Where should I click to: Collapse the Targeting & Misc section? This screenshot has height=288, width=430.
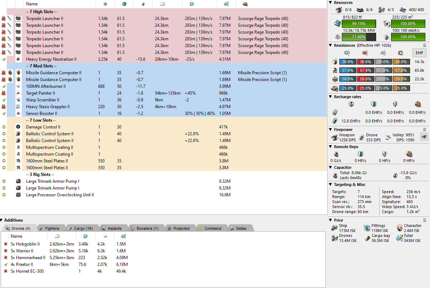point(330,185)
